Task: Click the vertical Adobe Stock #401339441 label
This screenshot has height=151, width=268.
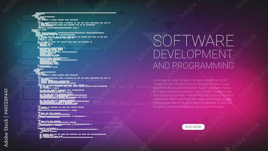Action: point(6,118)
